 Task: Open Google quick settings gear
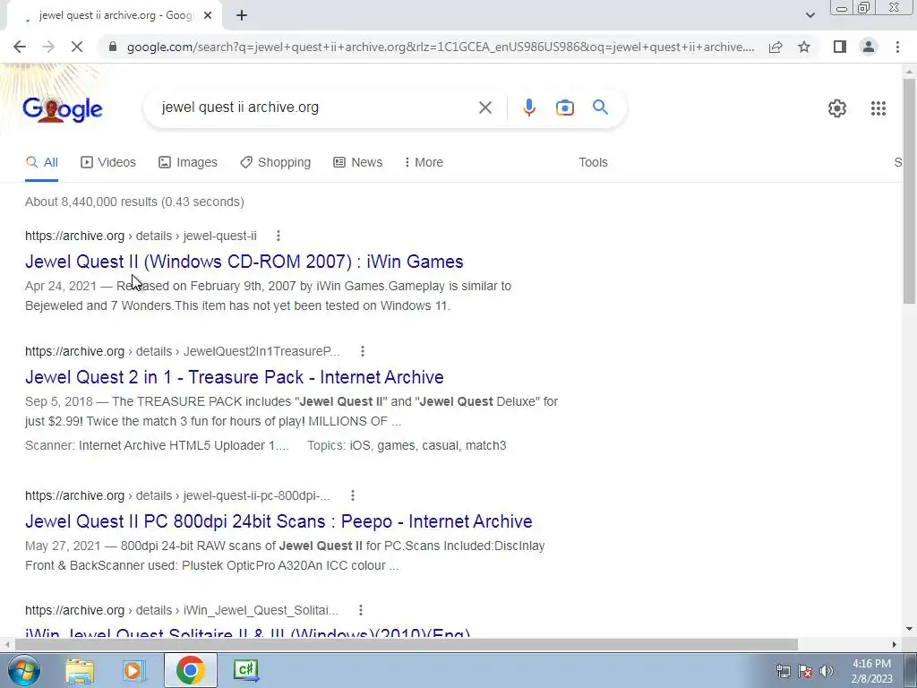[x=837, y=108]
